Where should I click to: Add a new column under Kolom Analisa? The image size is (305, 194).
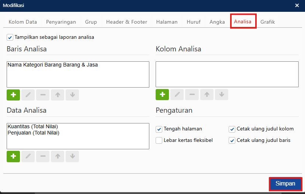point(162,95)
